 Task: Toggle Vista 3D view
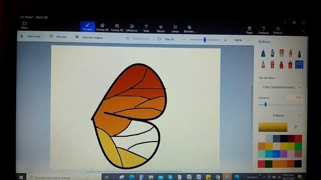pos(166,39)
